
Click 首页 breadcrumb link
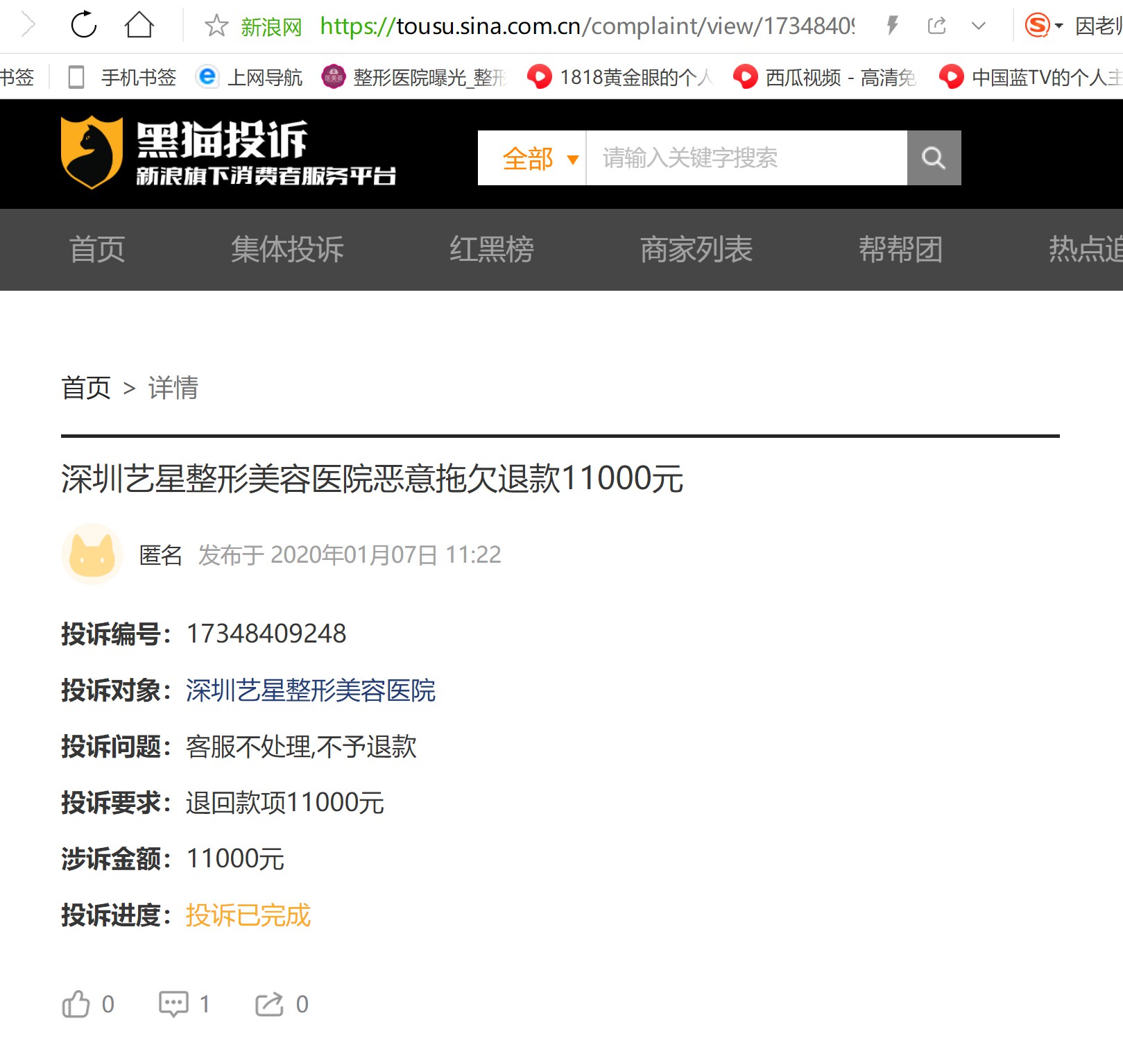click(86, 388)
